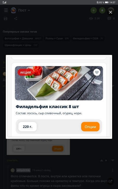Share the post via share icon
This screenshot has height=189, width=118.
pyautogui.click(x=16, y=19)
